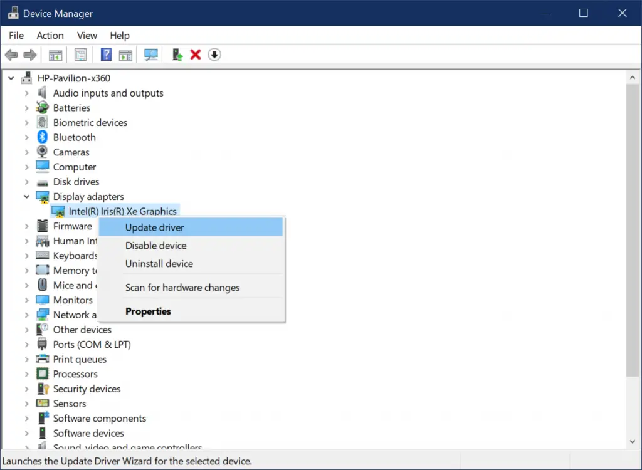Viewport: 642px width, 470px height.
Task: Click the Other devices question-mark icon
Action: point(42,329)
